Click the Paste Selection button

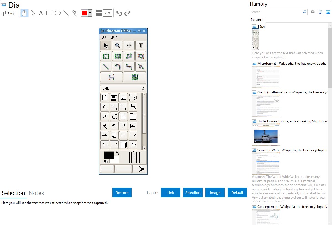pyautogui.click(x=193, y=193)
